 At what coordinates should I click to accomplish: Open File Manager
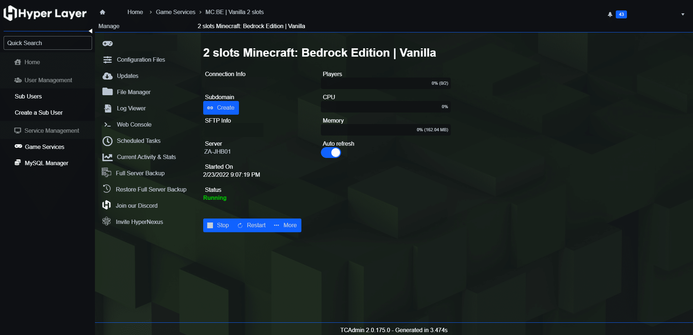point(134,92)
